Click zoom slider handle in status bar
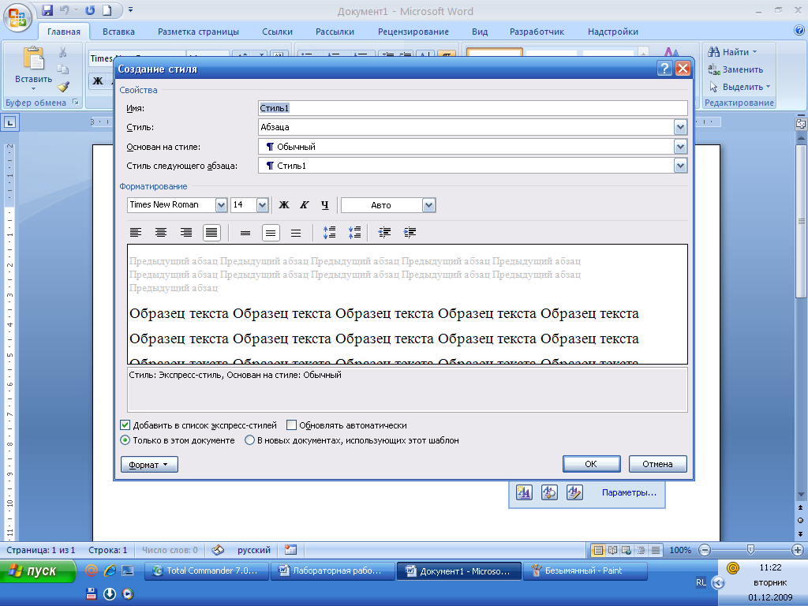The height and width of the screenshot is (606, 808). click(x=751, y=550)
